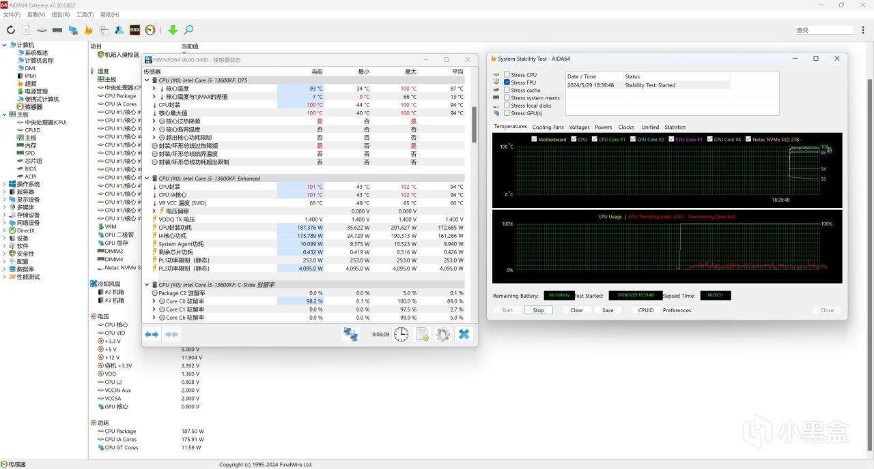Screen dimensions: 874x469
Task: Click the Stop button in Stability Test
Action: 539,310
